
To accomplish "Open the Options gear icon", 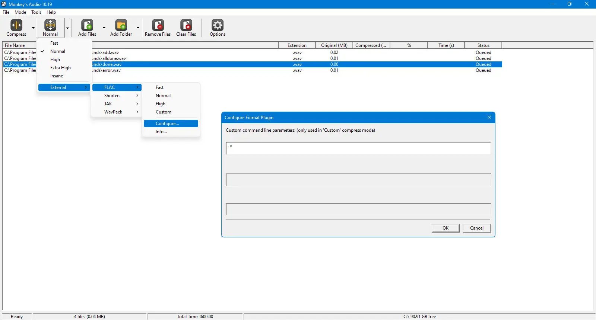I will (218, 25).
